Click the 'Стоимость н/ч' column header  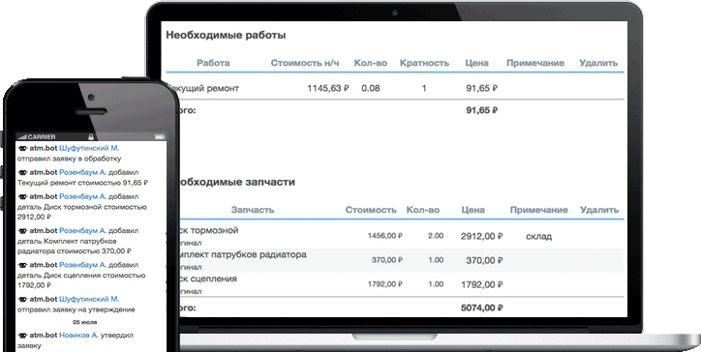305,63
